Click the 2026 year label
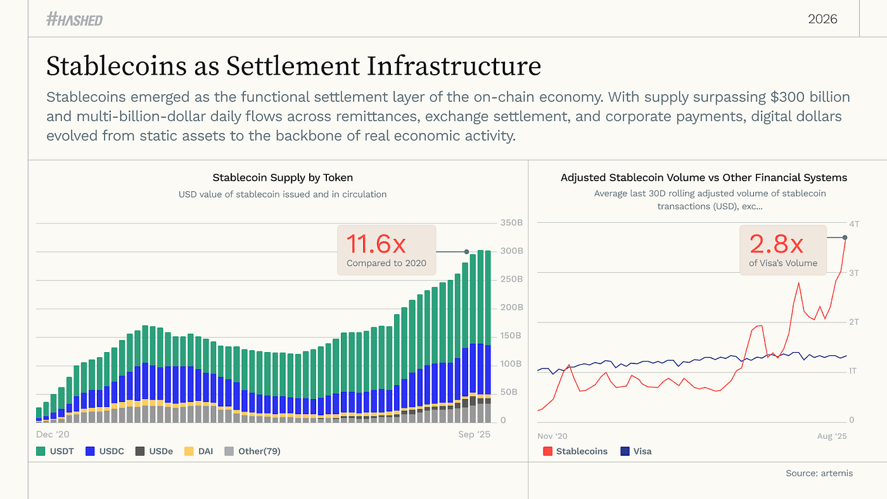Screen dimensions: 887x499 (x=822, y=19)
